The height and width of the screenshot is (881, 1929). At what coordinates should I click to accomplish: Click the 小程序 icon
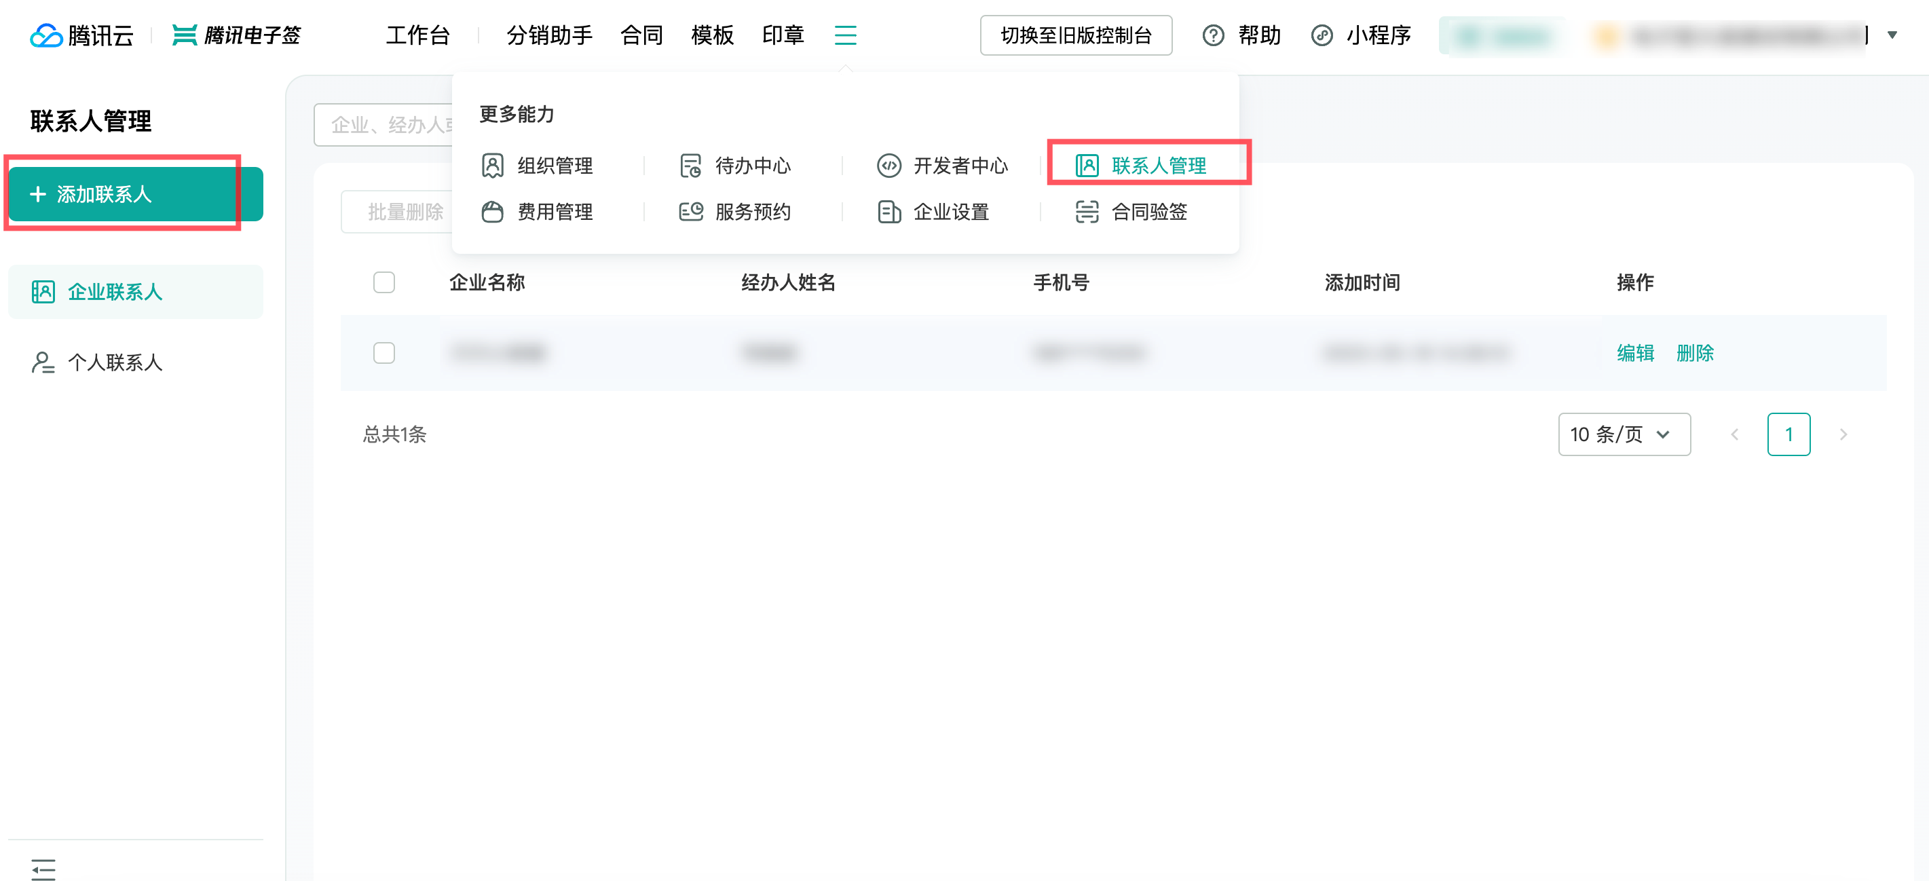click(x=1322, y=35)
